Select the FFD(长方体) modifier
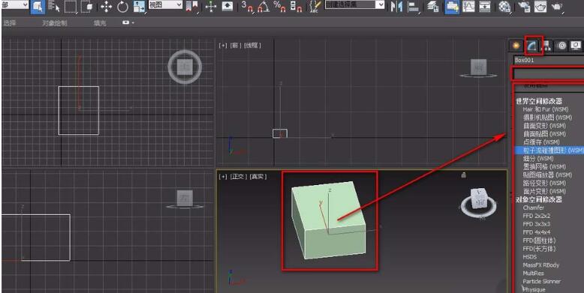Image resolution: width=584 pixels, height=293 pixels. pyautogui.click(x=539, y=249)
